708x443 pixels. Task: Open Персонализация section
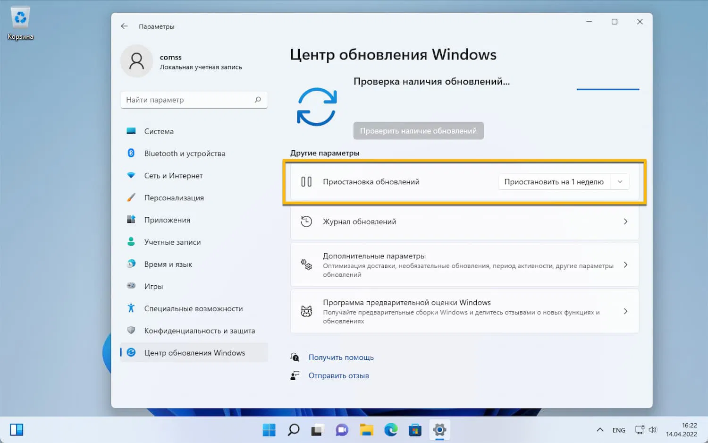[194, 198]
